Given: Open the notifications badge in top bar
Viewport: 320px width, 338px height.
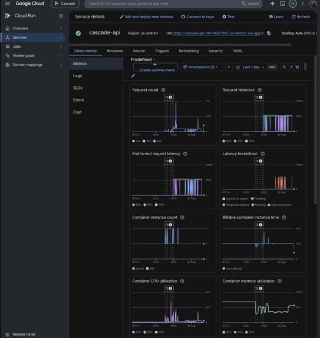Looking at the screenshot, I should pyautogui.click(x=292, y=4).
